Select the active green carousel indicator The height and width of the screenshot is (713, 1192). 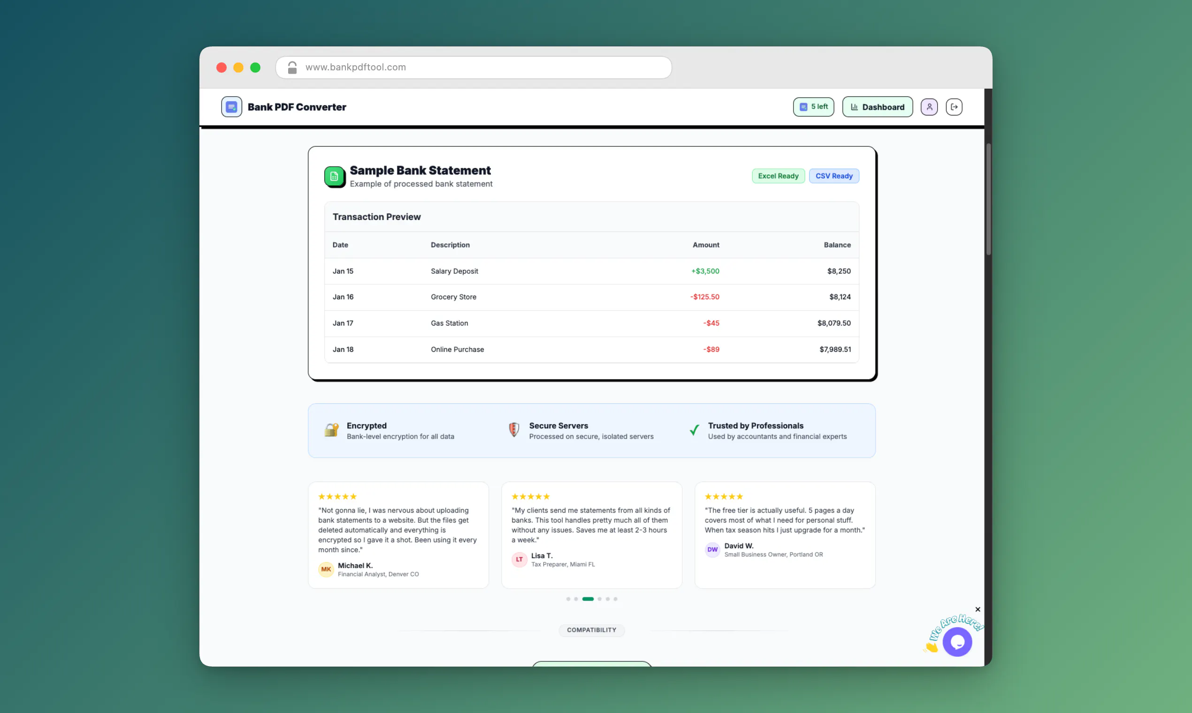[x=588, y=599]
